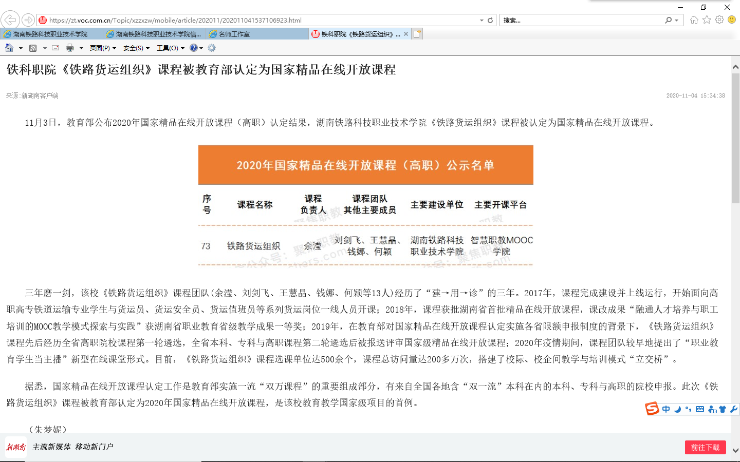Open the Sogou soft keyboard icon

700,409
